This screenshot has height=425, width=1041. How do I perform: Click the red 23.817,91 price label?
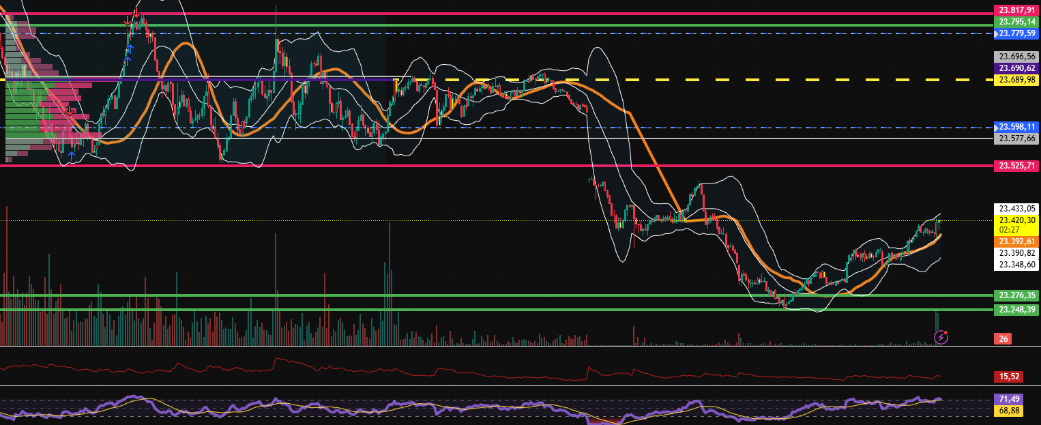tap(1017, 10)
